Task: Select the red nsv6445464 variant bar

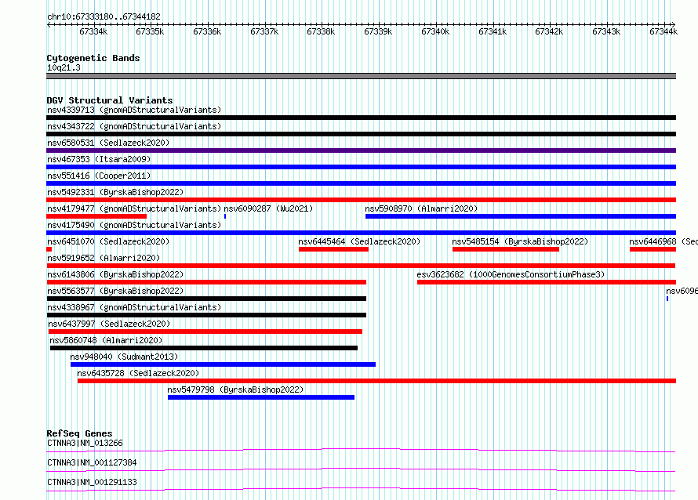Action: 333,249
